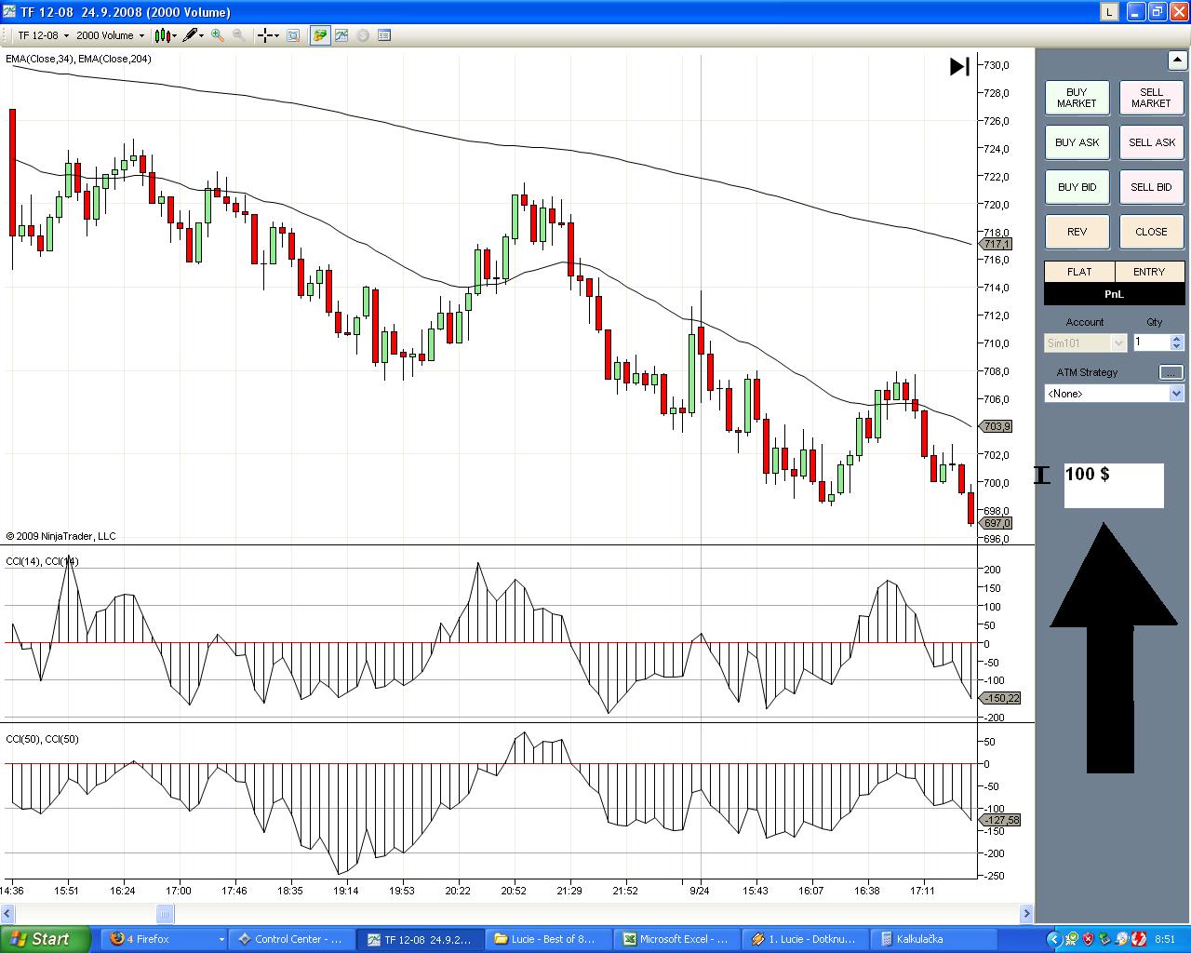Click BUY BID button
Screen dimensions: 1191x953
pyautogui.click(x=1077, y=187)
